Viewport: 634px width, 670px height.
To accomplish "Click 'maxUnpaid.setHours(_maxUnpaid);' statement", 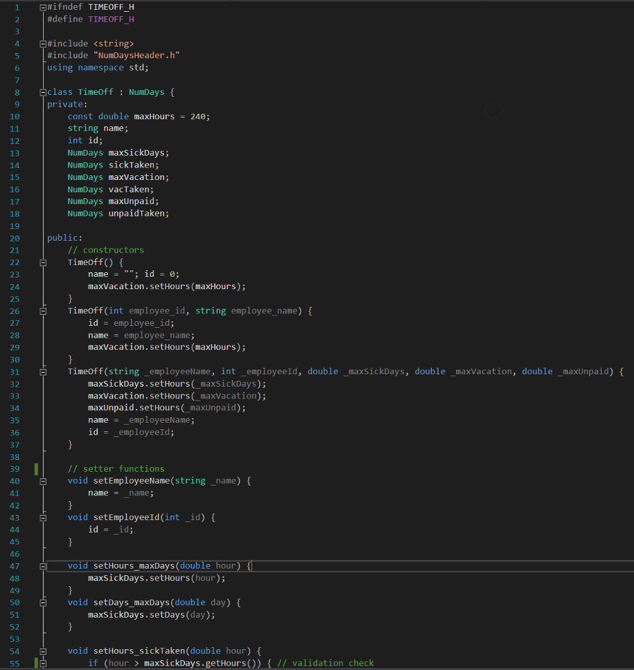I will pyautogui.click(x=167, y=408).
